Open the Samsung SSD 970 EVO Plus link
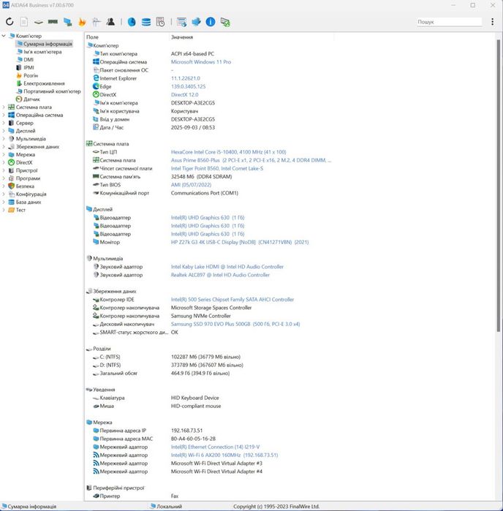 coord(235,324)
